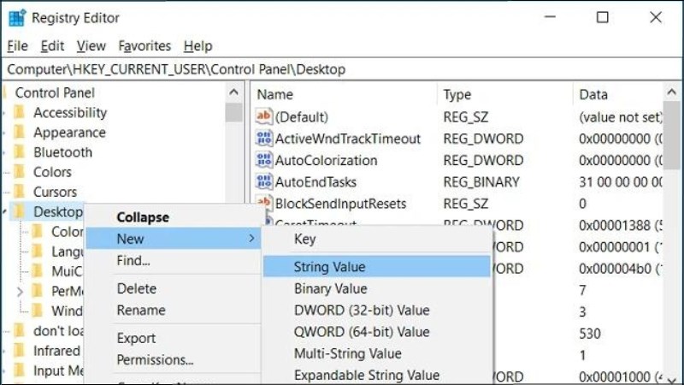Image resolution: width=684 pixels, height=385 pixels.
Task: Click the (Default) string value icon
Action: pyautogui.click(x=264, y=116)
